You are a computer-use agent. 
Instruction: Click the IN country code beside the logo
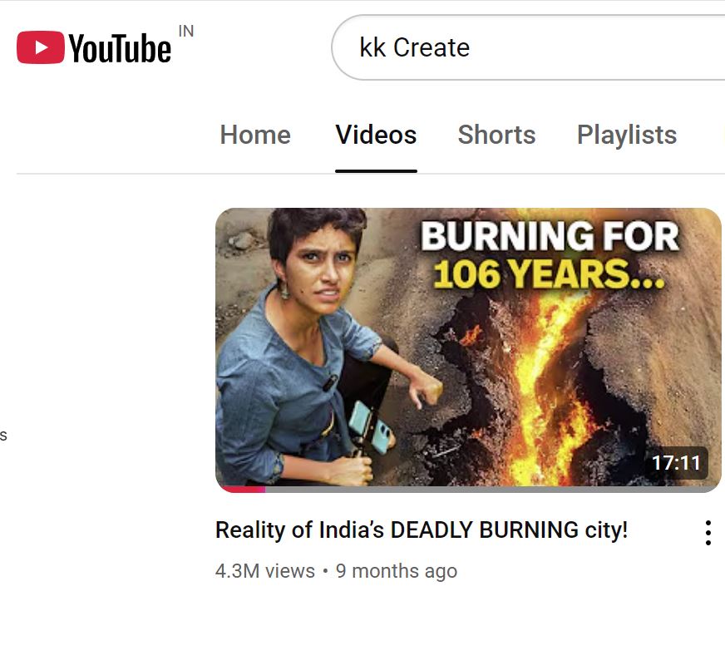[x=186, y=32]
